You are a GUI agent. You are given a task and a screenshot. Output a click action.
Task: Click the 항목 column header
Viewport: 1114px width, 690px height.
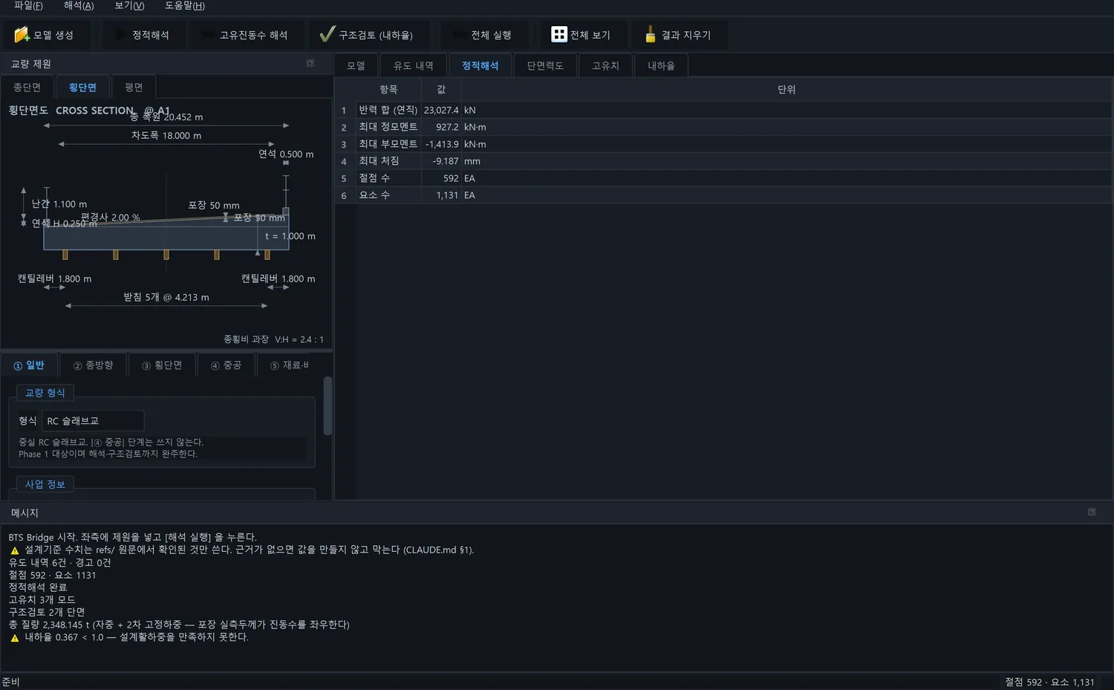point(388,89)
